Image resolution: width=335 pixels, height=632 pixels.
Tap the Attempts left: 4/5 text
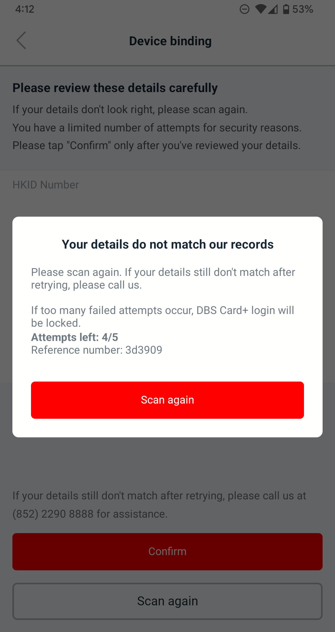click(74, 337)
